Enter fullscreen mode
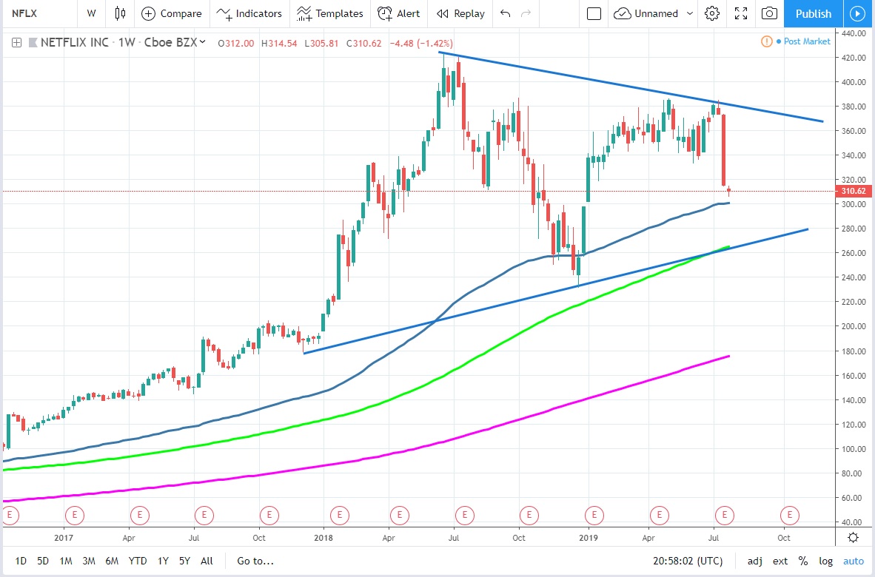 (x=741, y=13)
